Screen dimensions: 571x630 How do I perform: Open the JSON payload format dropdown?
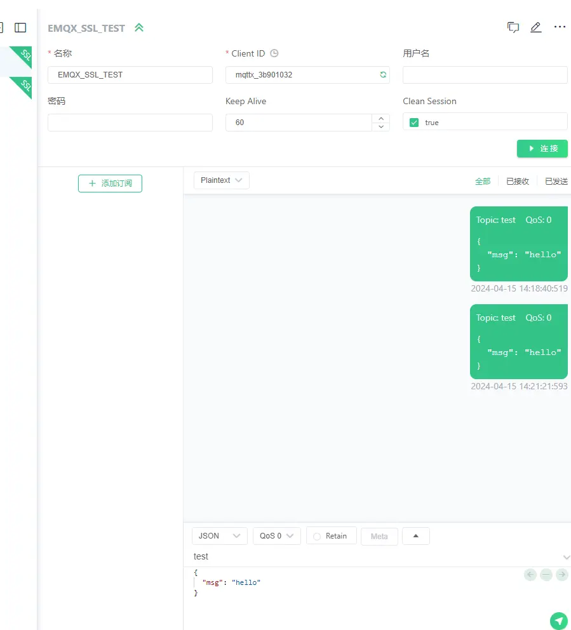pos(219,536)
